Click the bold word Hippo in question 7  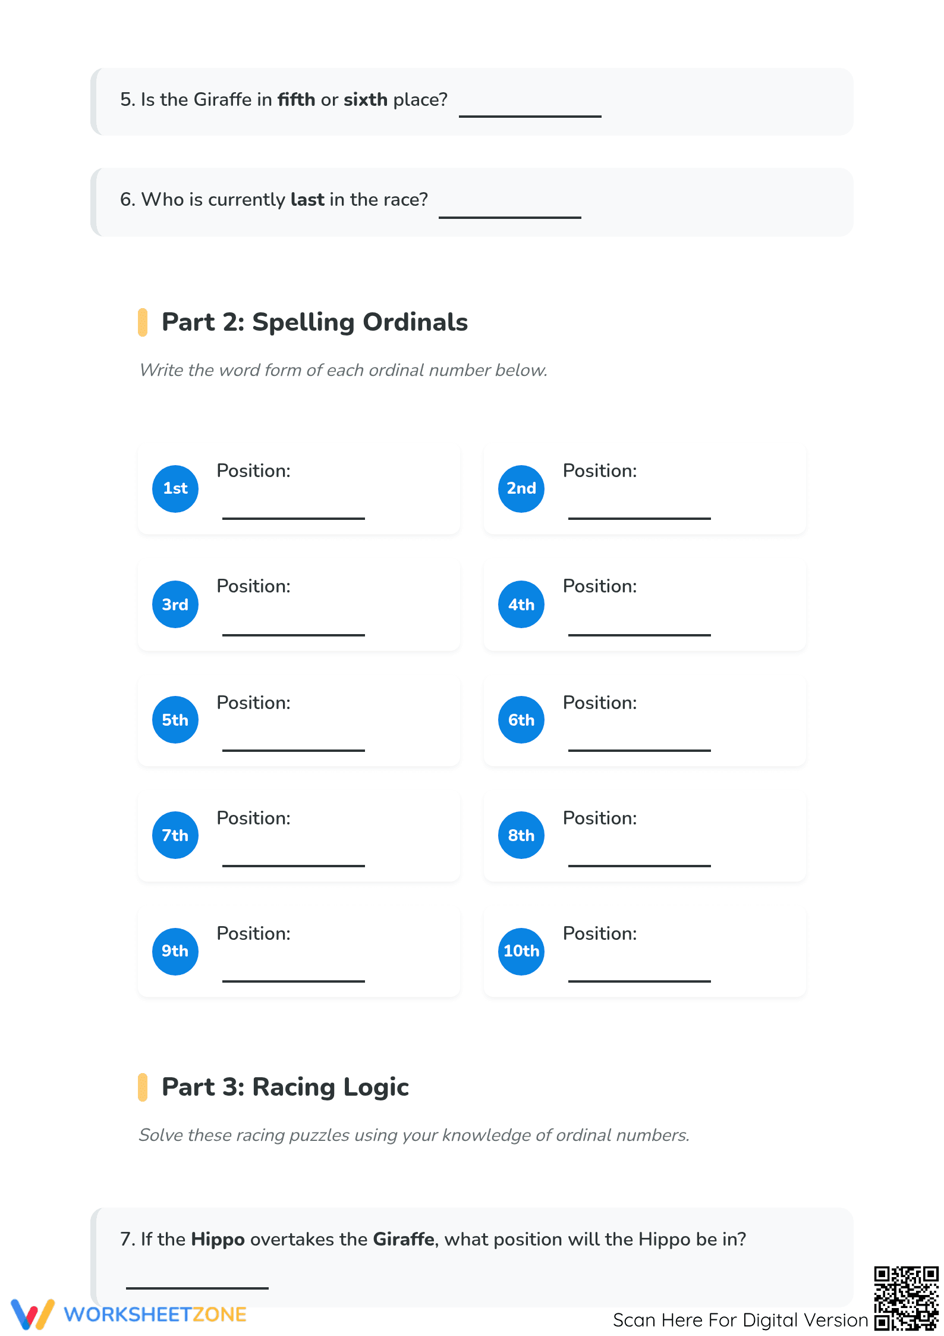point(218,1240)
